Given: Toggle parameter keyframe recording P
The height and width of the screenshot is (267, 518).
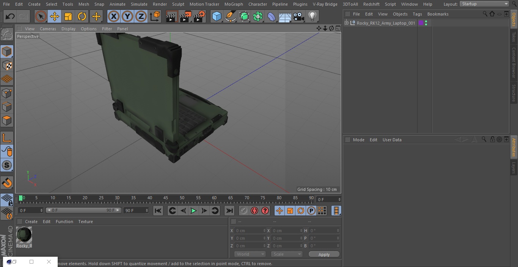Looking at the screenshot, I should point(311,211).
